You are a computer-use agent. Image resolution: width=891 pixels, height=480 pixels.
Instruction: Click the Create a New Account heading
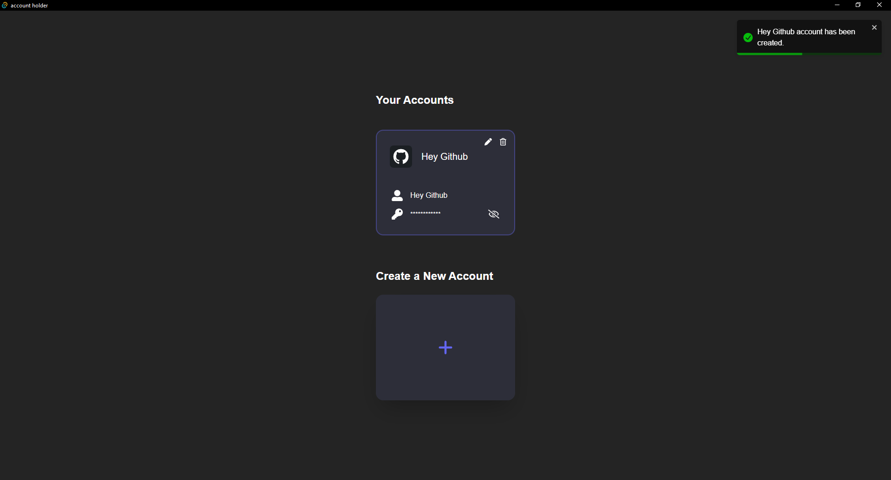[x=434, y=276]
